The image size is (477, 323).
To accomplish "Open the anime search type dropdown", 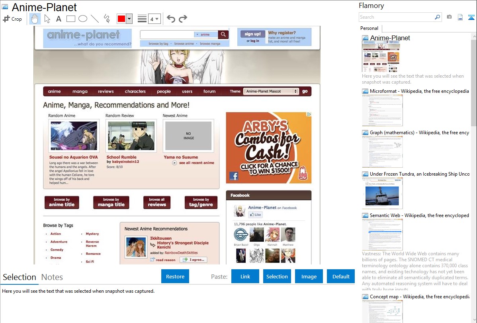I will (205, 34).
